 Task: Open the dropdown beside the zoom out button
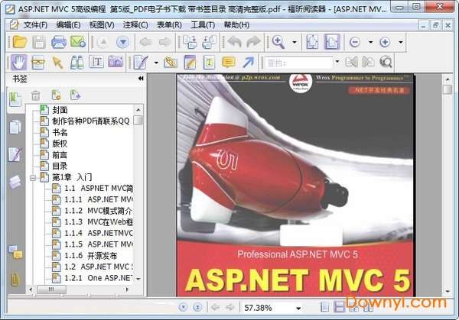click(370, 42)
